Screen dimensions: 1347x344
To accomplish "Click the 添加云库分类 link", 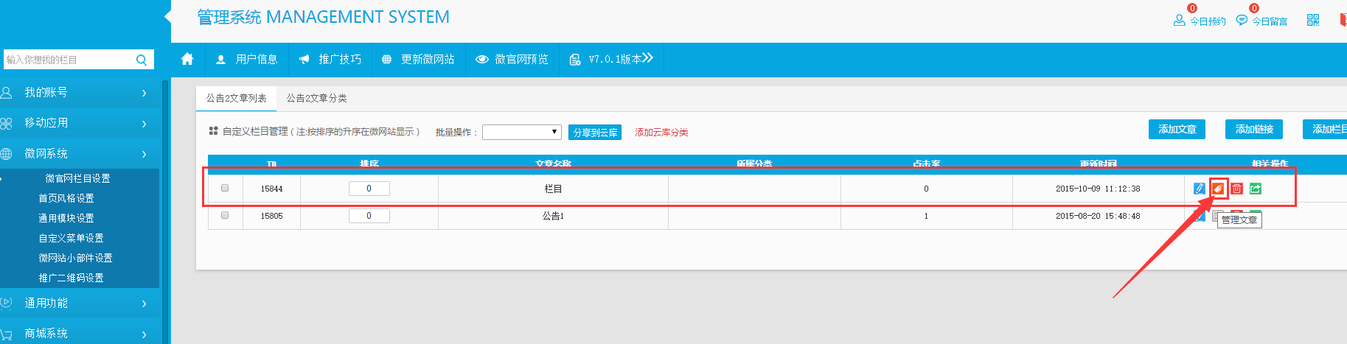I will (x=661, y=133).
